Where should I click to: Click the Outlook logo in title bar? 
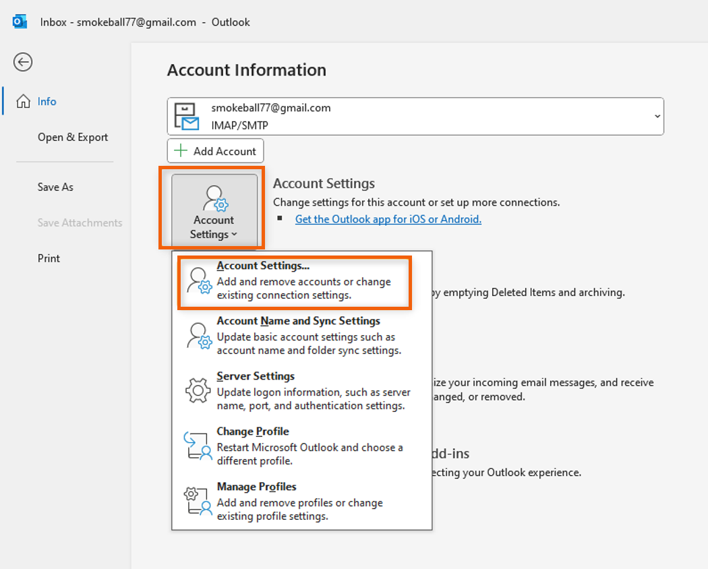(x=20, y=21)
